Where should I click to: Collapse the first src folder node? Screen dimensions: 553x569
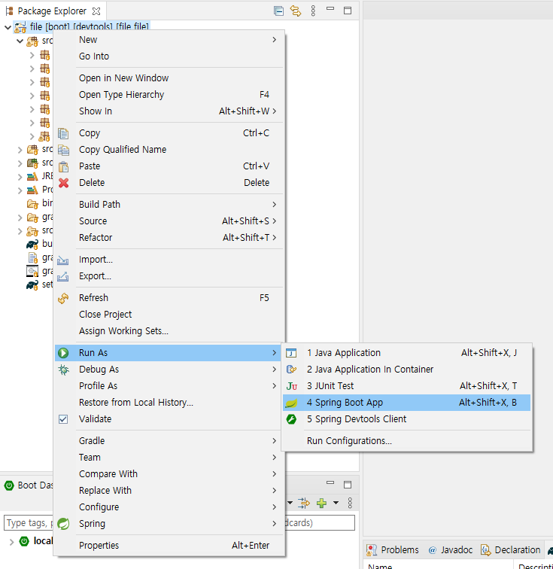click(20, 41)
